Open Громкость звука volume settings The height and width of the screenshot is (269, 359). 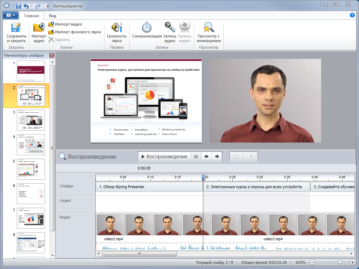pos(117,33)
